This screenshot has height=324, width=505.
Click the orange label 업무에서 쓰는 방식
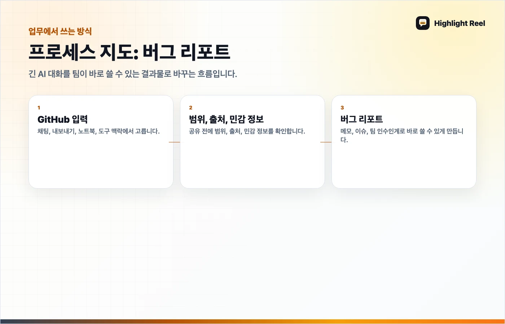[60, 31]
